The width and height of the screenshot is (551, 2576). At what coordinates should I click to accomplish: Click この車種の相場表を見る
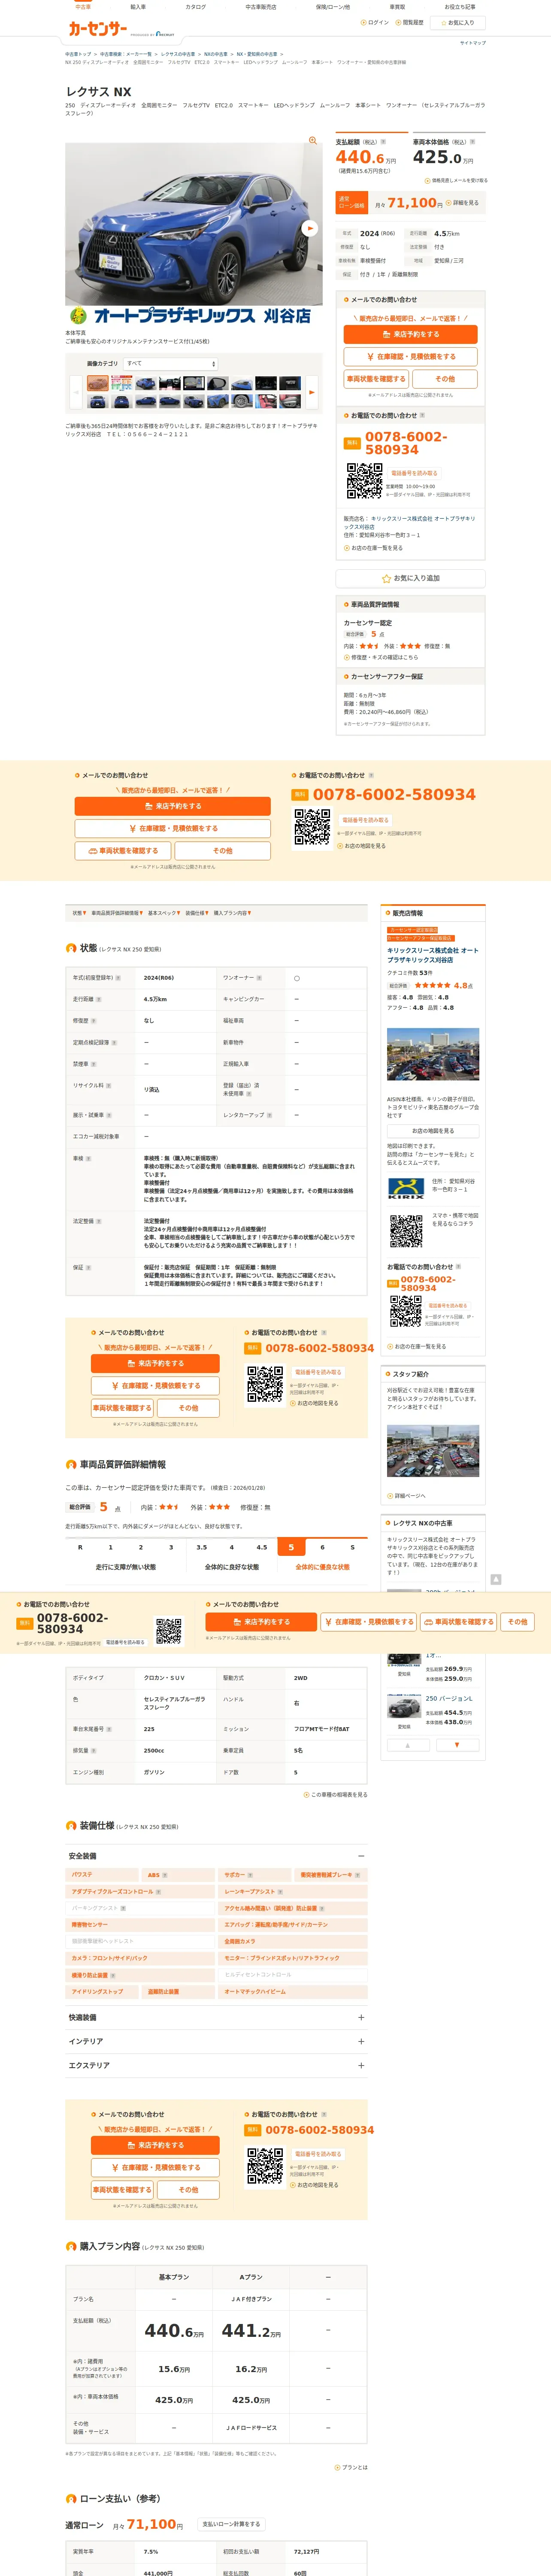tap(336, 1795)
